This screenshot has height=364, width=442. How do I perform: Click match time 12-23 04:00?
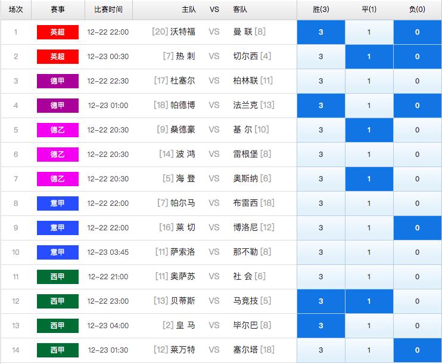(108, 326)
